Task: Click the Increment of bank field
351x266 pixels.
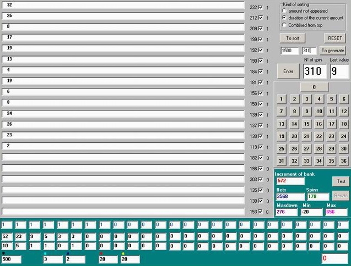Action: pyautogui.click(x=290, y=181)
